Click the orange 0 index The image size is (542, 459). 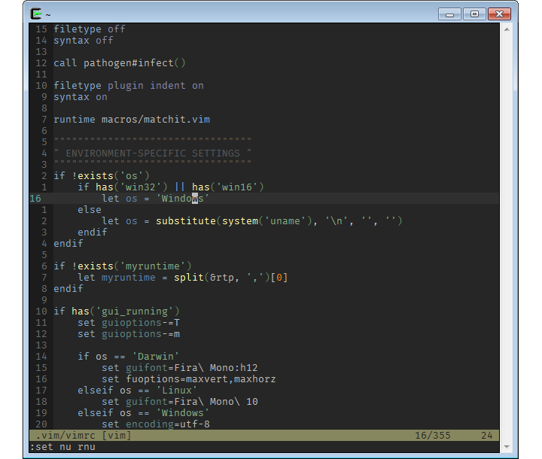(279, 277)
